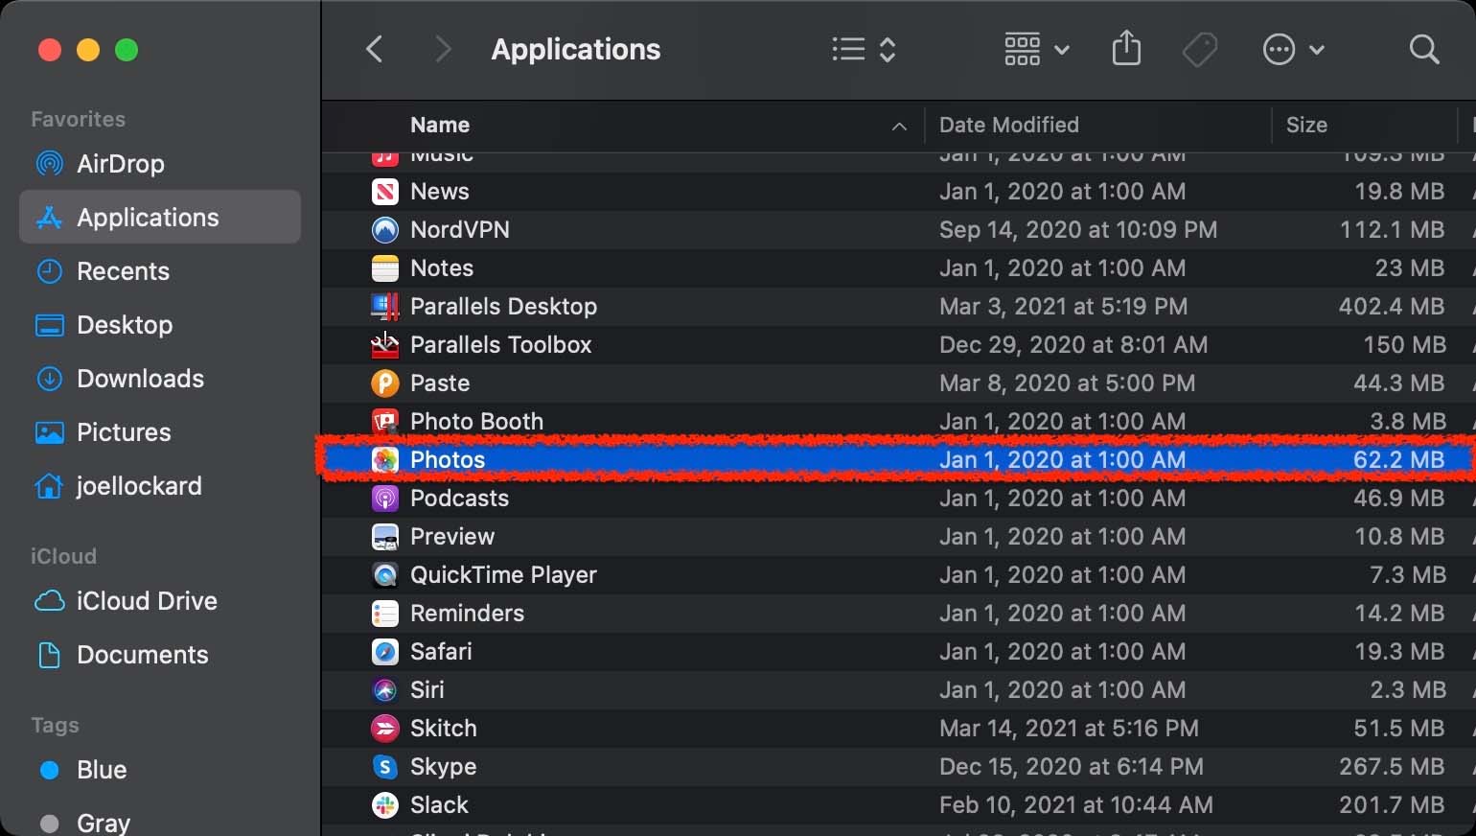Select the row named Photo Booth
This screenshot has height=836, width=1476.
pos(899,422)
